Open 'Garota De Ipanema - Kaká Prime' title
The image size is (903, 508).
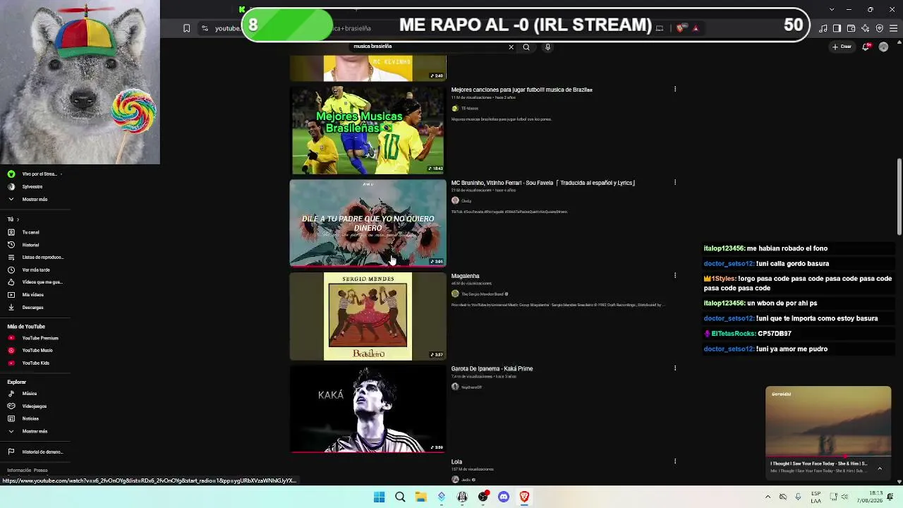point(492,368)
